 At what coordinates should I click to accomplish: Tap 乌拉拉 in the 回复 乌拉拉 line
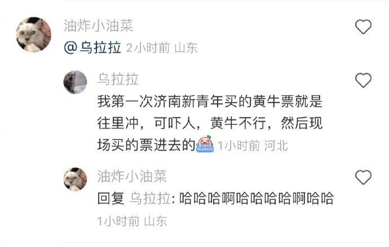pos(150,199)
